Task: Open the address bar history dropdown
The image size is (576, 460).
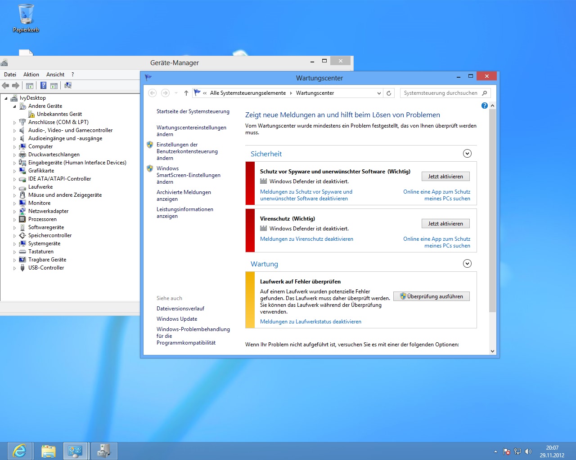Action: [379, 93]
